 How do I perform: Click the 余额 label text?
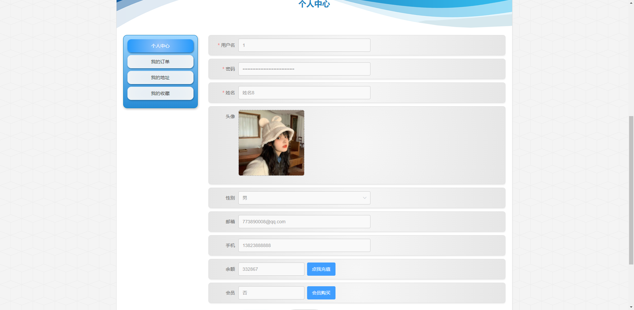pyautogui.click(x=230, y=269)
